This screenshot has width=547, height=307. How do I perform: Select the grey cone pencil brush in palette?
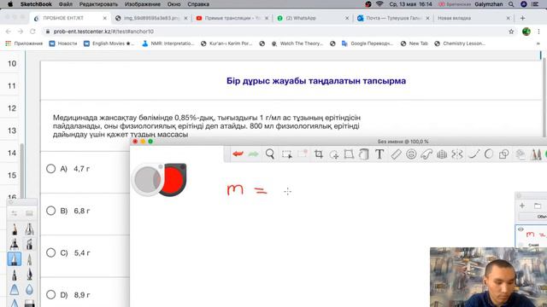click(29, 259)
